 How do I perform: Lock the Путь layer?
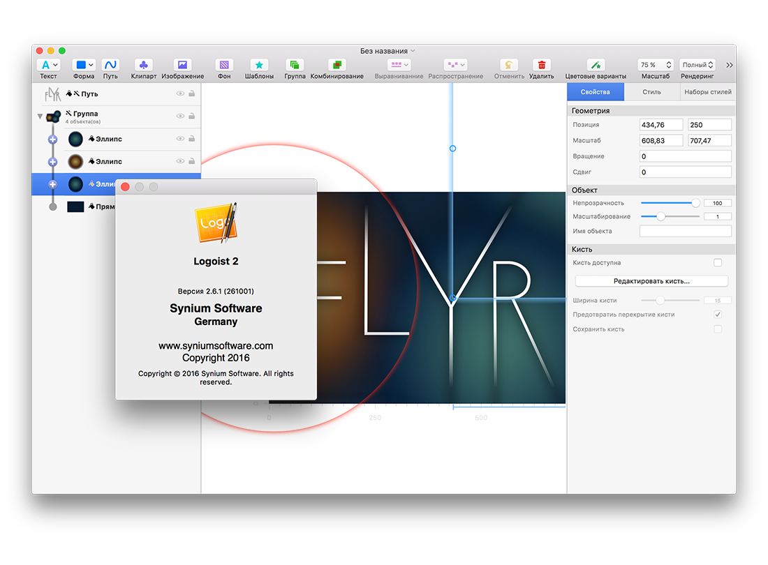coord(191,93)
